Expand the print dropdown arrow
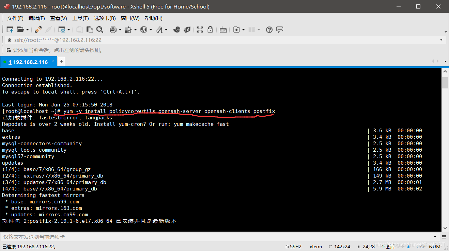449x251 pixels. coord(120,30)
